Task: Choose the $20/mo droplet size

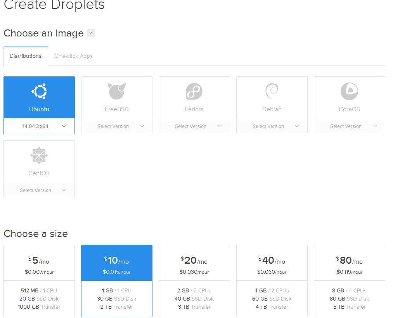Action: coord(194,281)
